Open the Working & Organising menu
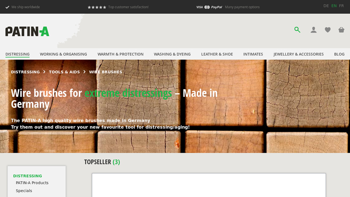Image resolution: width=350 pixels, height=197 pixels. (63, 54)
